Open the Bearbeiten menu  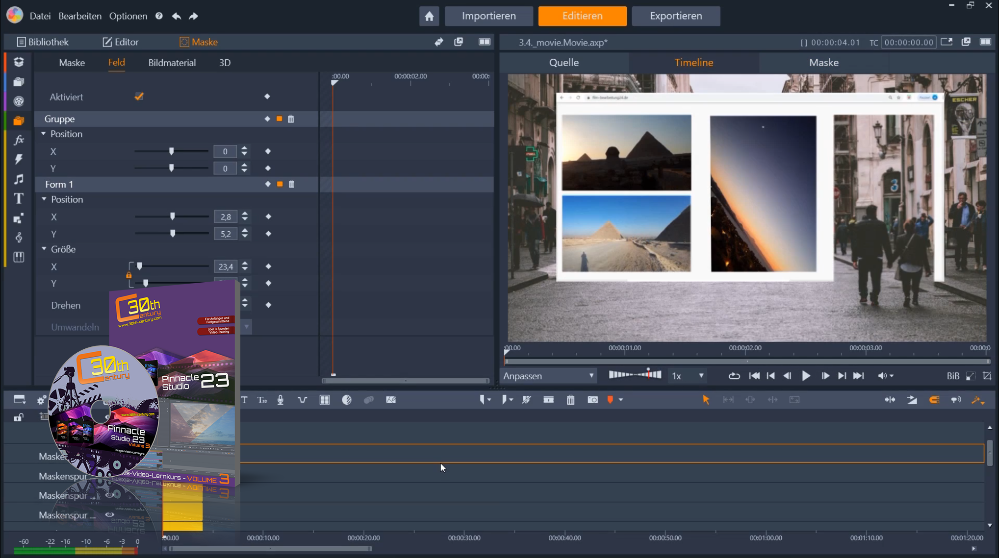[x=79, y=16]
